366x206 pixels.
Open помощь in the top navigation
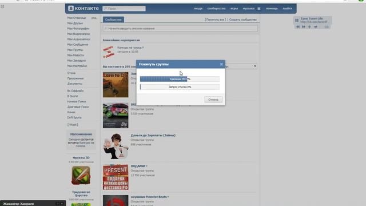[272, 9]
